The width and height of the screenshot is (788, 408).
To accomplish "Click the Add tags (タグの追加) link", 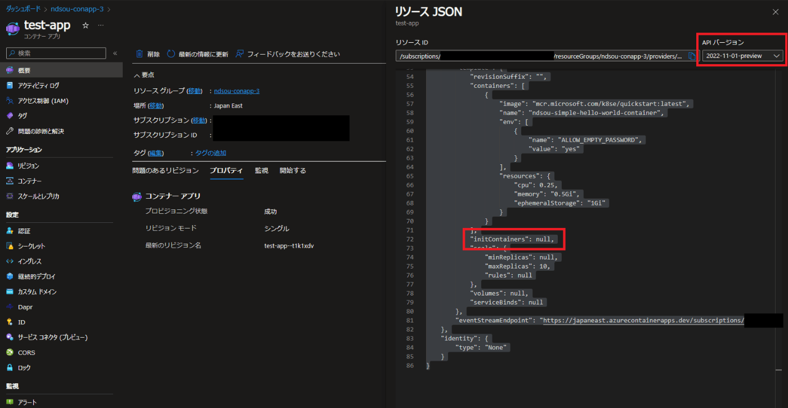I will click(211, 153).
